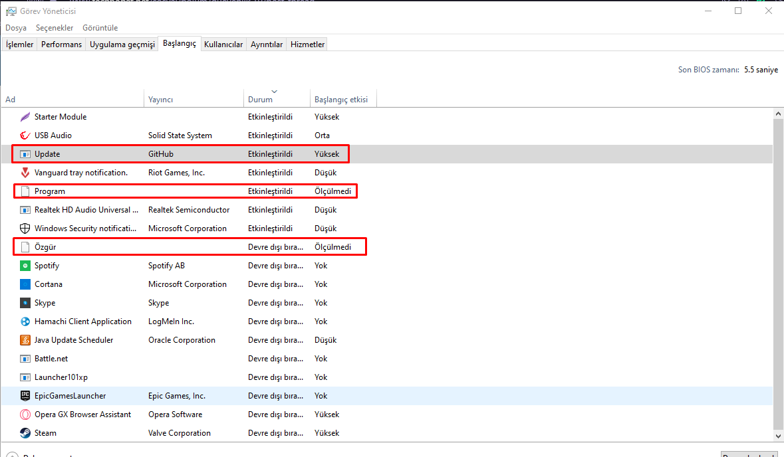Image resolution: width=784 pixels, height=457 pixels.
Task: Switch to the Ayrıntılar tab
Action: coord(267,45)
